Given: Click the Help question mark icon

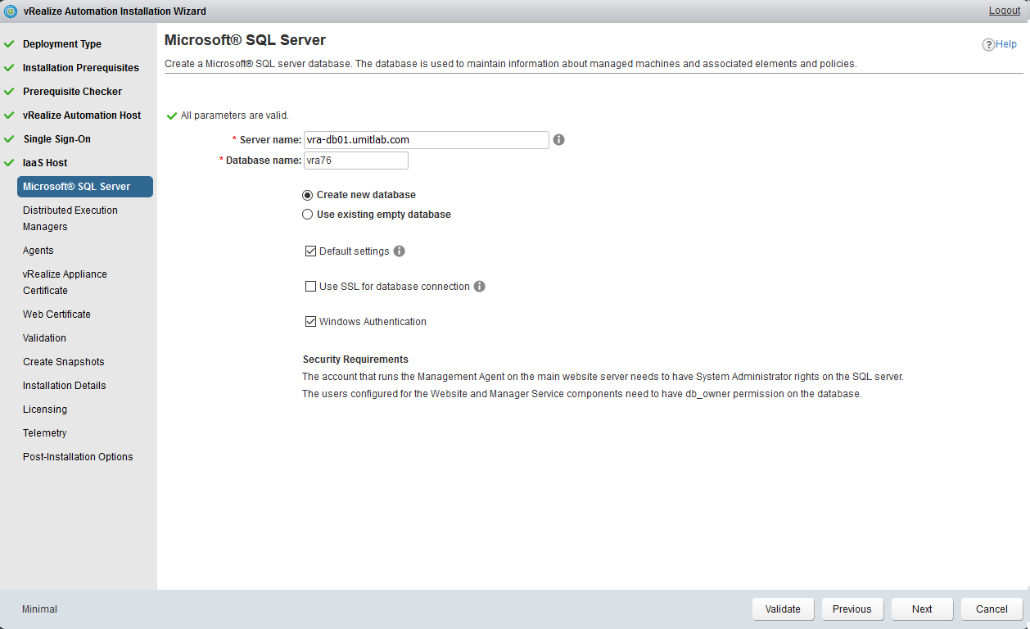Looking at the screenshot, I should tap(988, 45).
